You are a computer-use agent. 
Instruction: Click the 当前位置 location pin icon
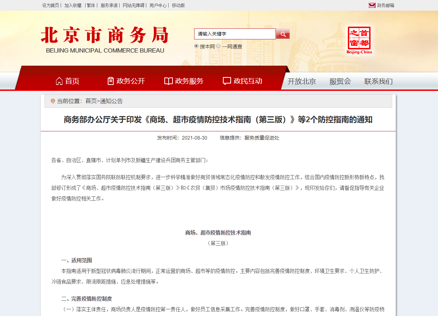click(53, 101)
